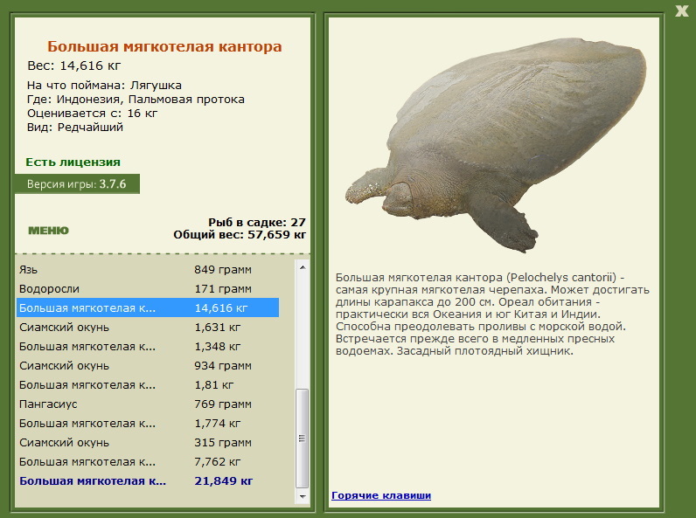Click the fish list scrollbar thumb
Viewport: 696px width, 518px height.
[303, 439]
